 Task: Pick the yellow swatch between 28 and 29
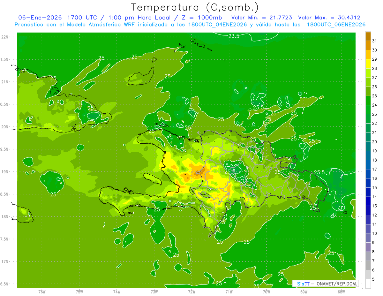(368, 64)
